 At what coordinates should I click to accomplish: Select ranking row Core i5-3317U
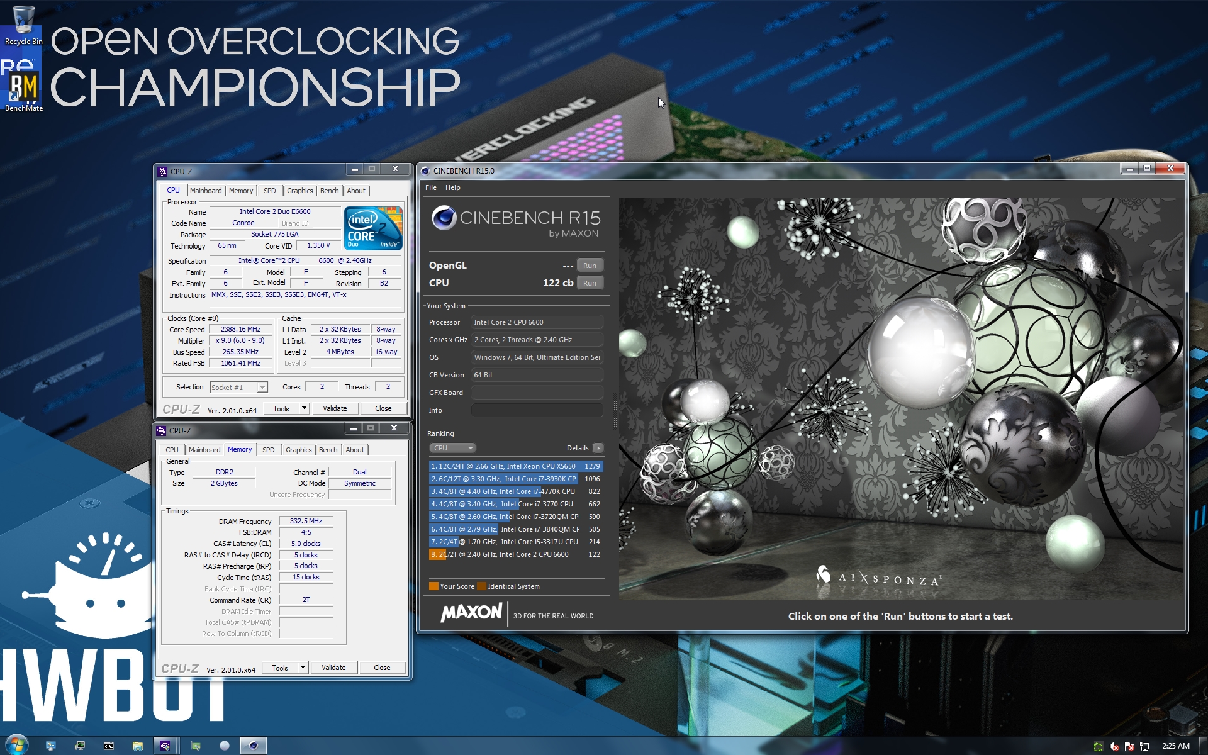[x=516, y=542]
